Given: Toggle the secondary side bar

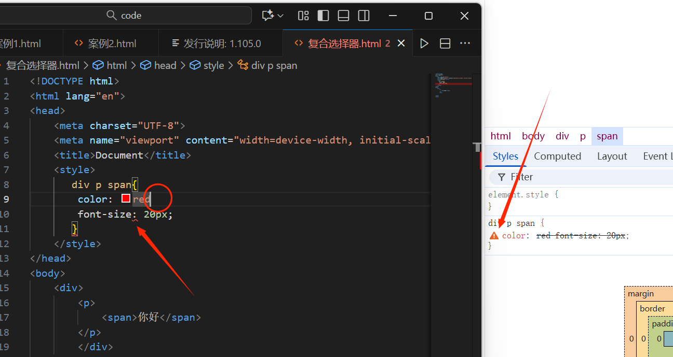Looking at the screenshot, I should 364,16.
